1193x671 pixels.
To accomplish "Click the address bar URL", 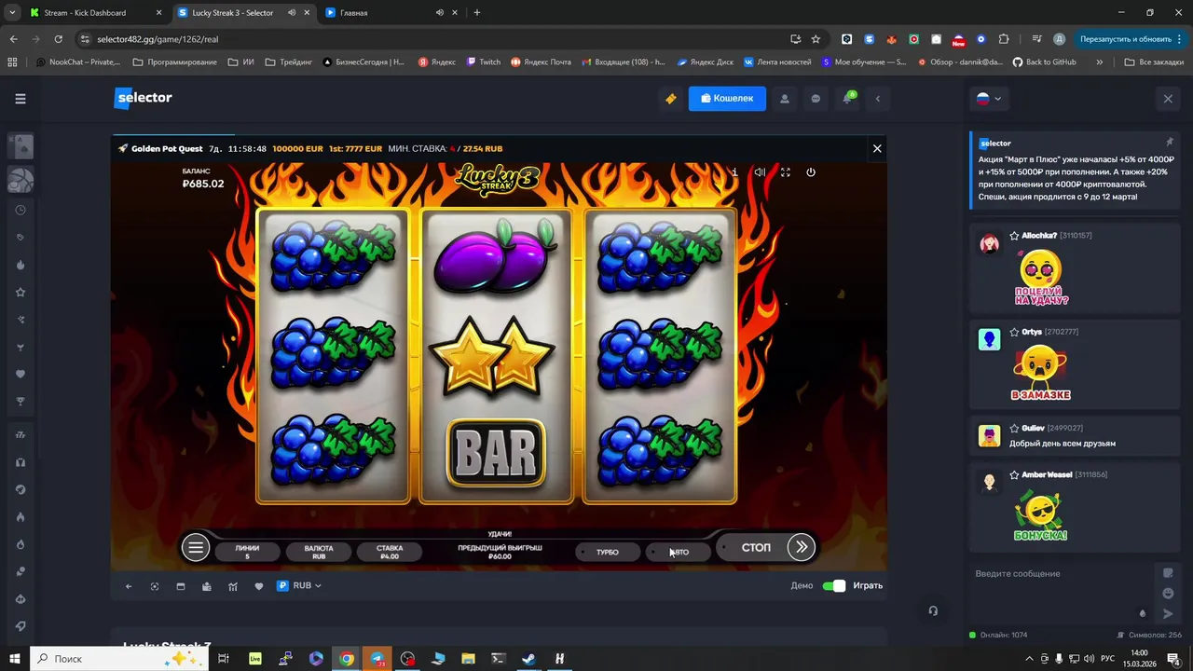I will coord(158,39).
